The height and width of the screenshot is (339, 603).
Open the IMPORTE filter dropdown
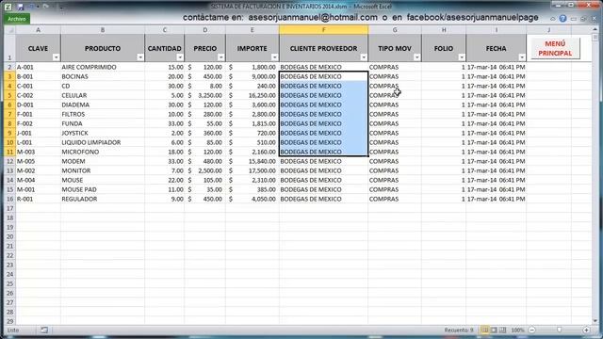[x=274, y=57]
